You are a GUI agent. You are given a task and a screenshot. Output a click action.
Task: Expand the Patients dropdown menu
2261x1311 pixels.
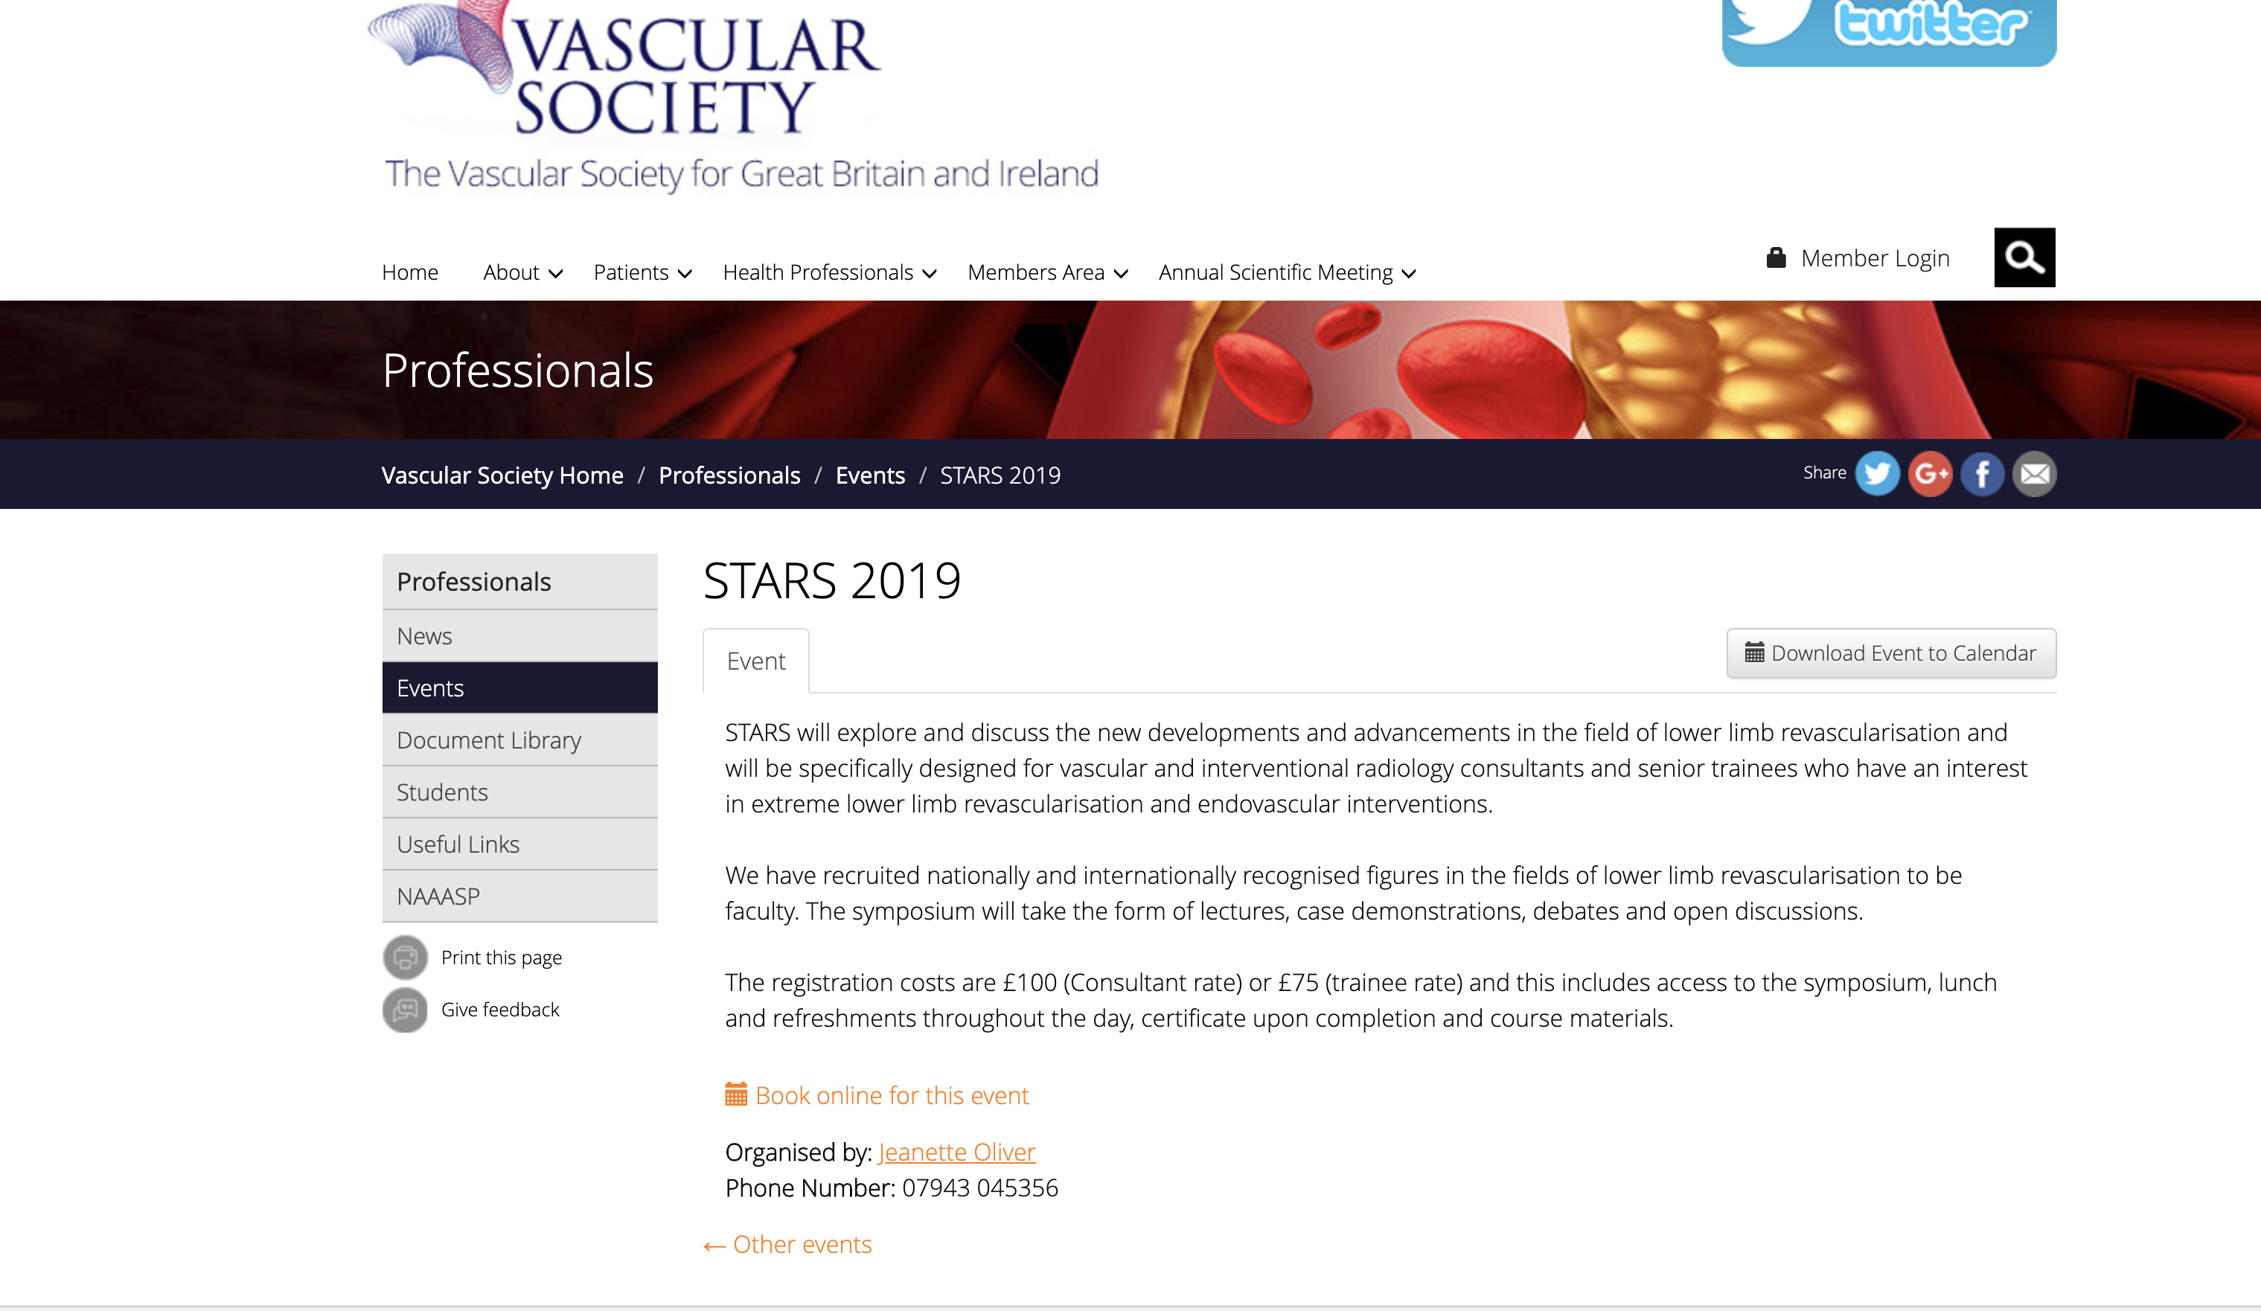click(642, 272)
